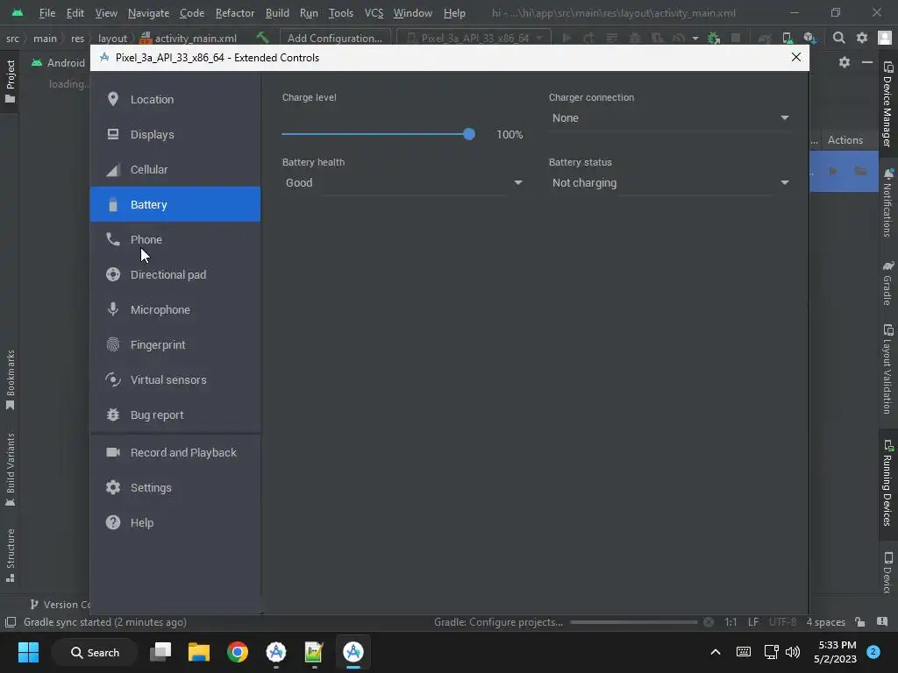
Task: Click the volume icon in system tray
Action: [793, 652]
